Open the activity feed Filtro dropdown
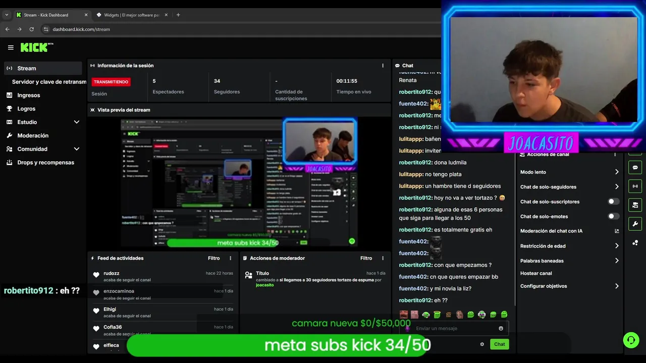Image resolution: width=646 pixels, height=363 pixels. pyautogui.click(x=213, y=258)
